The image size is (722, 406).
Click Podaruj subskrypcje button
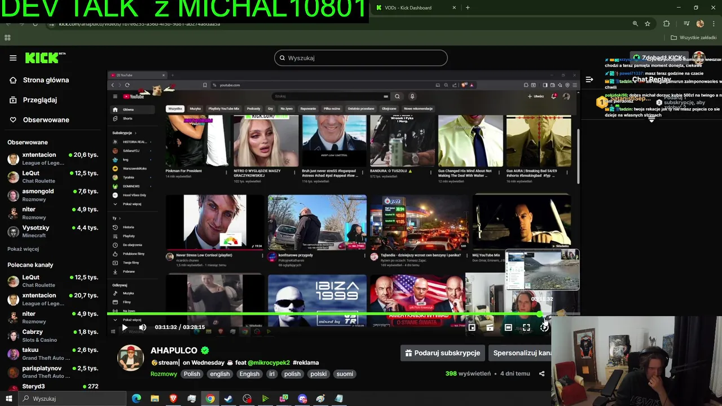442,353
